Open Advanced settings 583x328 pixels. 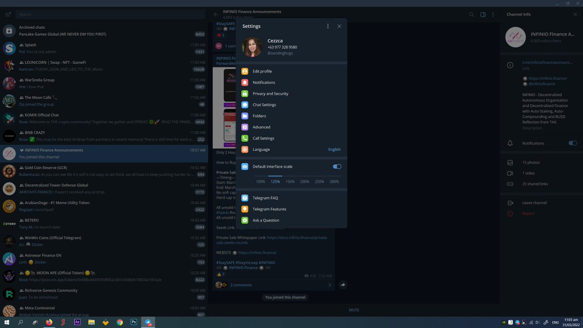point(291,127)
